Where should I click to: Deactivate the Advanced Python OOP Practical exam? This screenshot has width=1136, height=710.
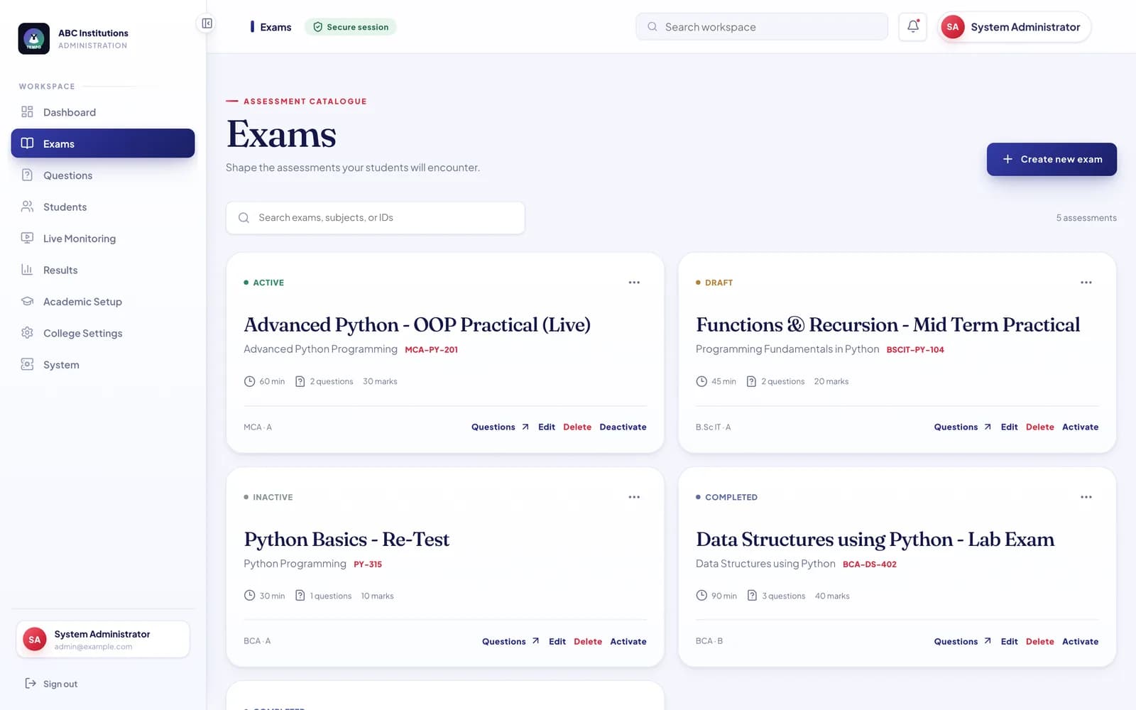(623, 427)
